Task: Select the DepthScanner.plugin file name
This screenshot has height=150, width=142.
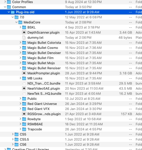Action: 43,33
